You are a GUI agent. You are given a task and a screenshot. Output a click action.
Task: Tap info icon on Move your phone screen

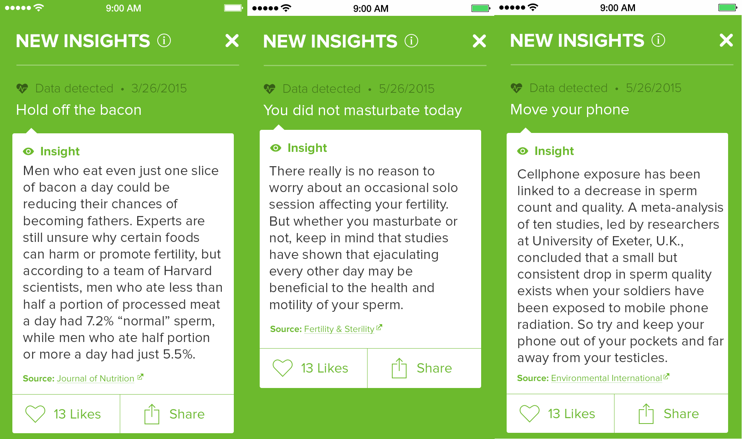coord(658,40)
